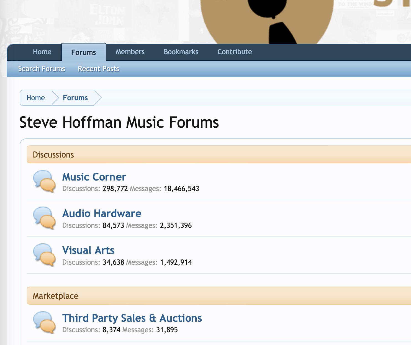This screenshot has width=411, height=345.
Task: Click the Discussions category header
Action: (219, 155)
